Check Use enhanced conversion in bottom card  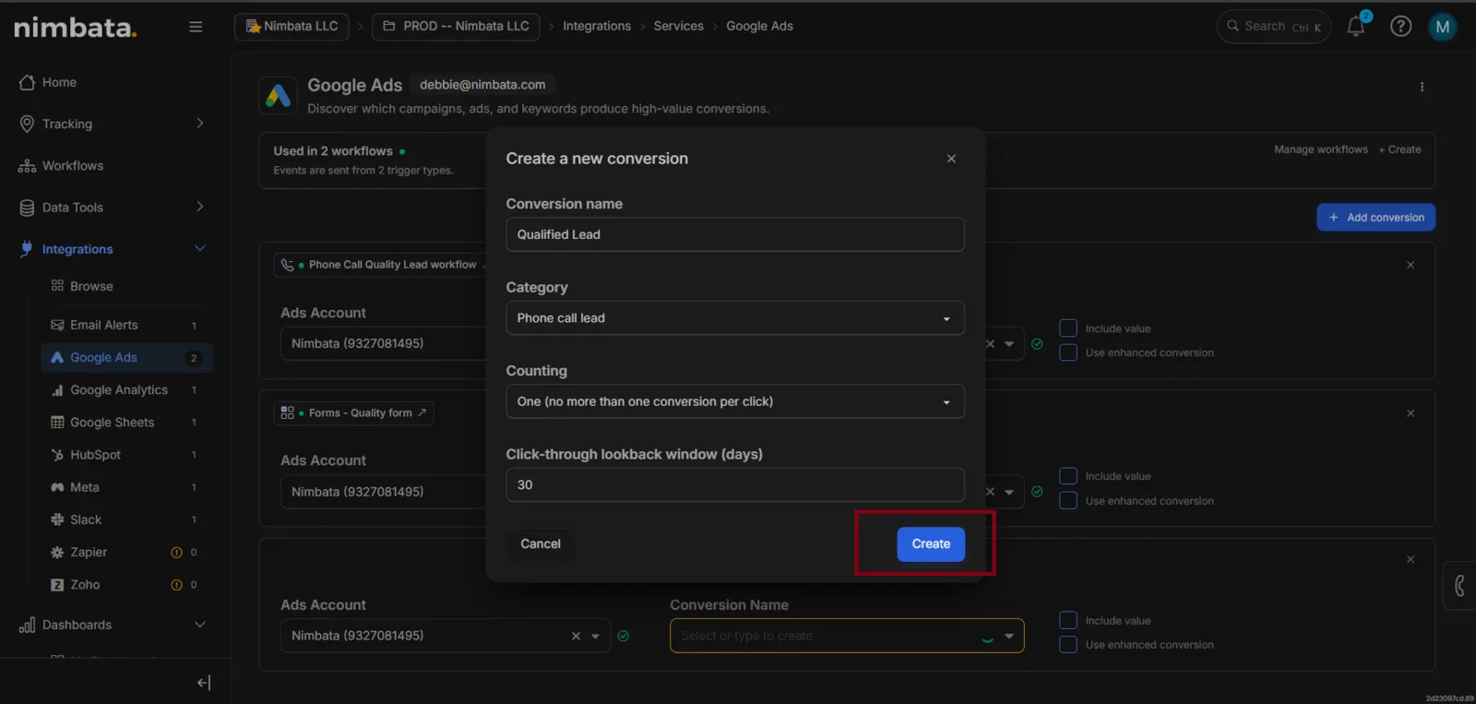1068,645
